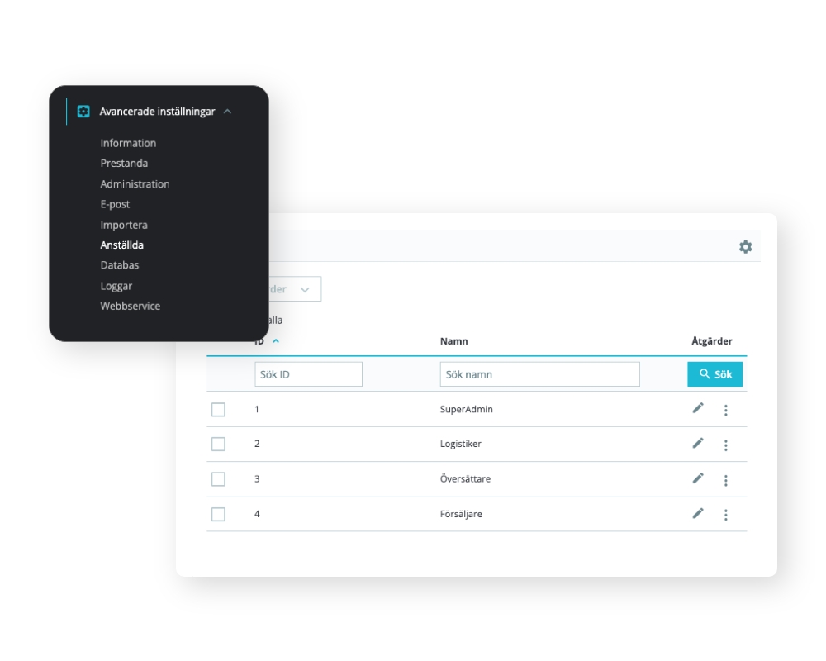Select Anställda in the sidebar menu
This screenshot has height=661, width=826.
(x=121, y=245)
